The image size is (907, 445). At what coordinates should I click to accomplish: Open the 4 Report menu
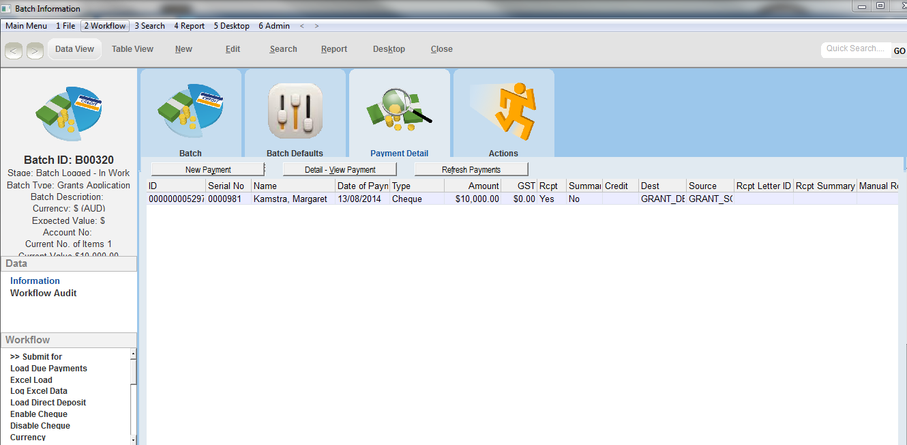point(189,26)
